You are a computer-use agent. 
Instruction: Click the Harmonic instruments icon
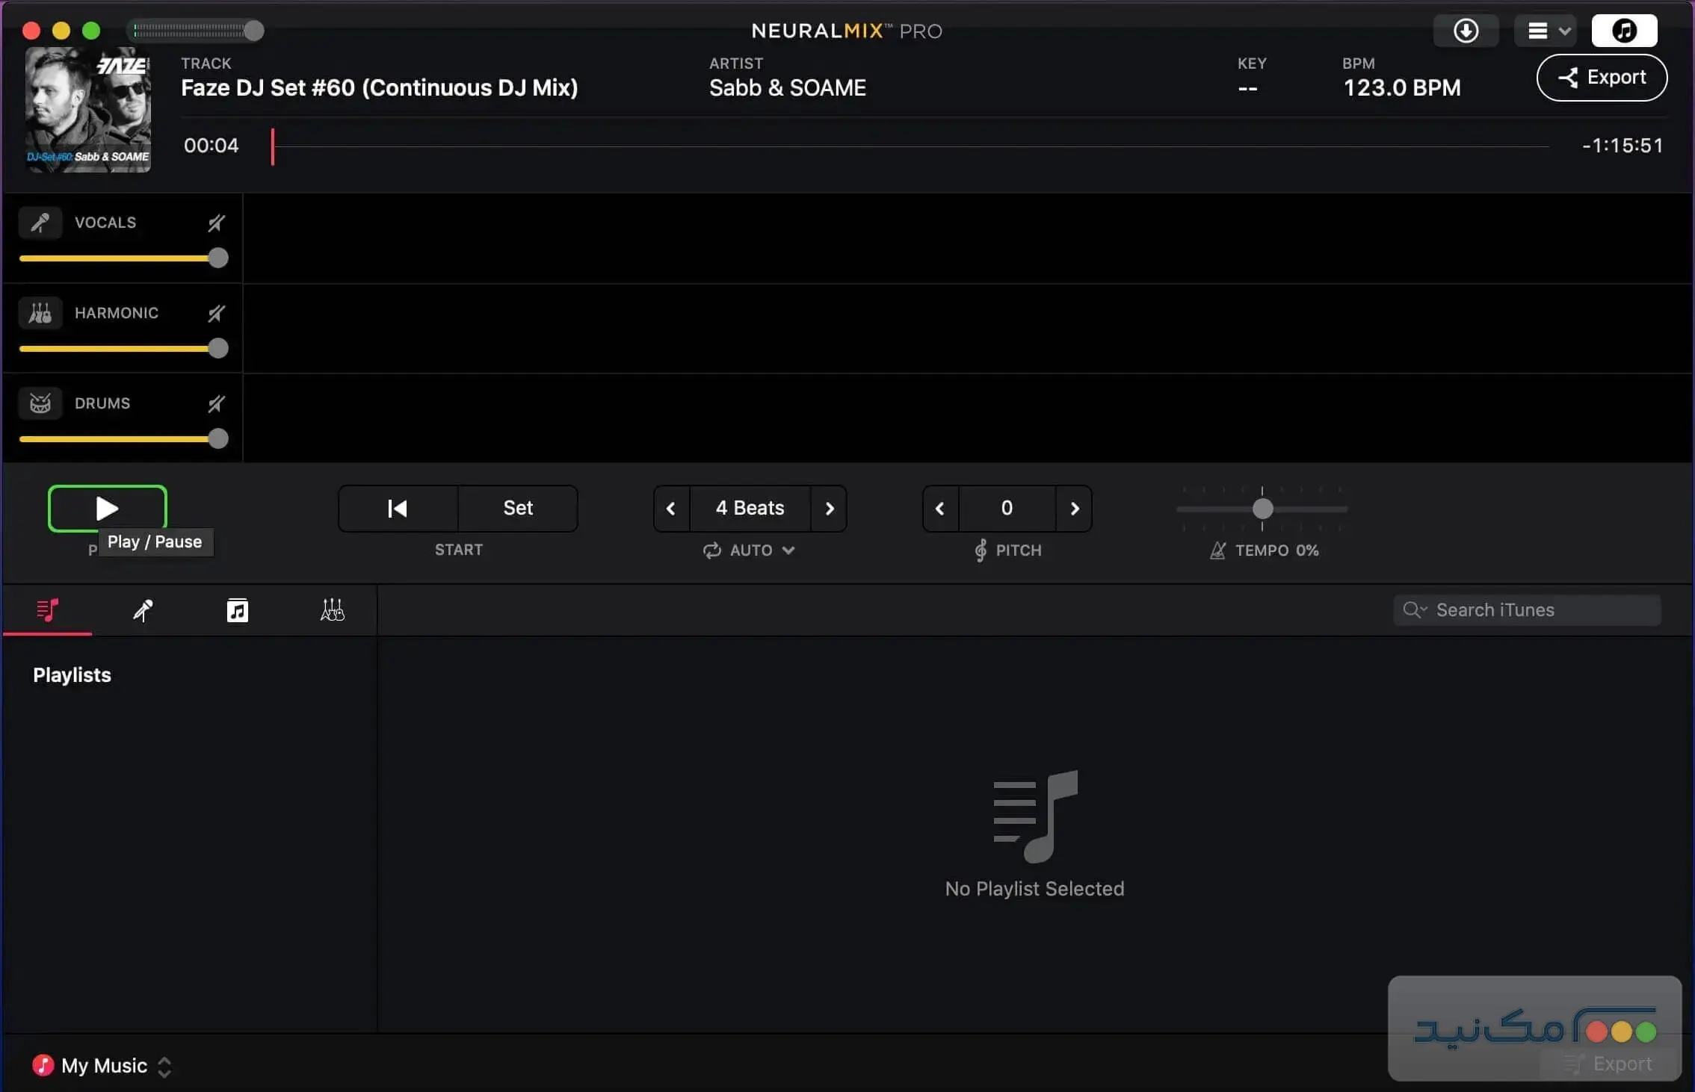pyautogui.click(x=40, y=313)
